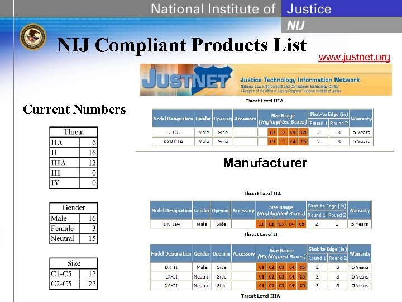
Task: Click 'Round 1' header in Threat Level II table
Action: tap(317, 258)
